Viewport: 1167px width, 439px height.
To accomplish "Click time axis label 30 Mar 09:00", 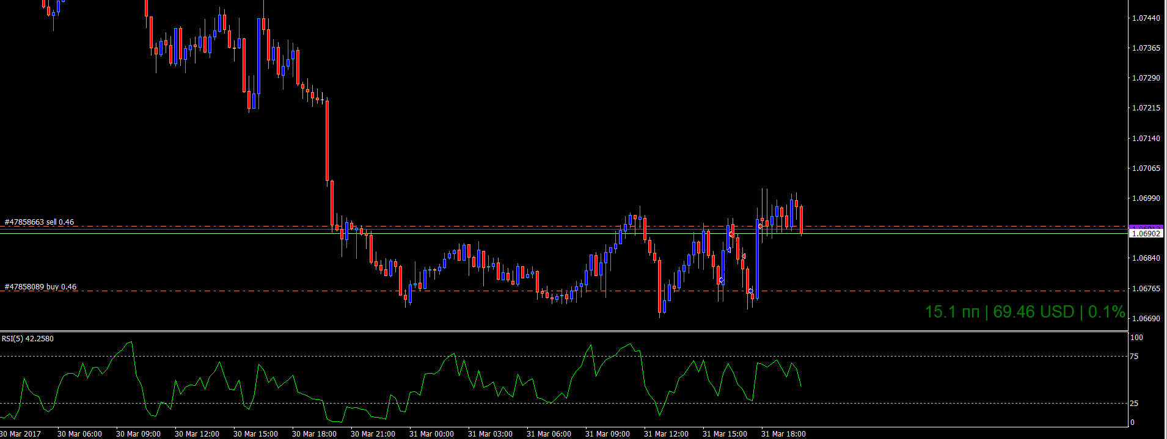I will pyautogui.click(x=139, y=434).
